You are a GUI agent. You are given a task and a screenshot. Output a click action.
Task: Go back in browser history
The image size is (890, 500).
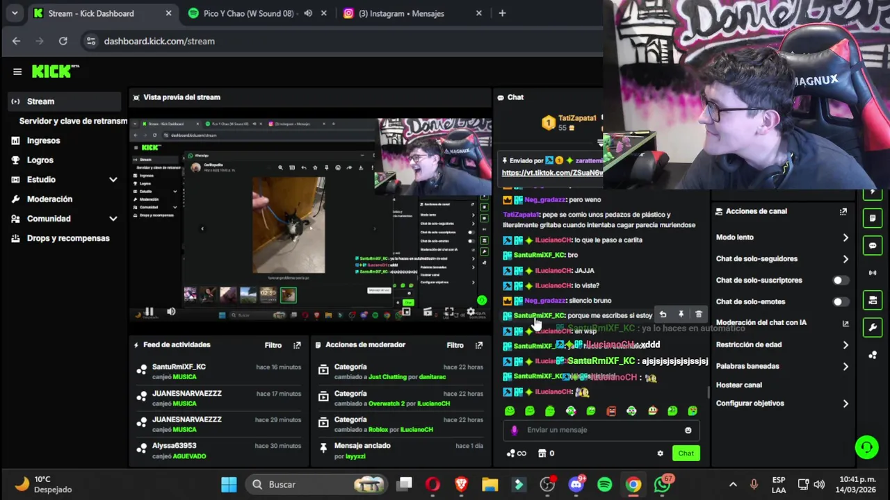pos(16,41)
